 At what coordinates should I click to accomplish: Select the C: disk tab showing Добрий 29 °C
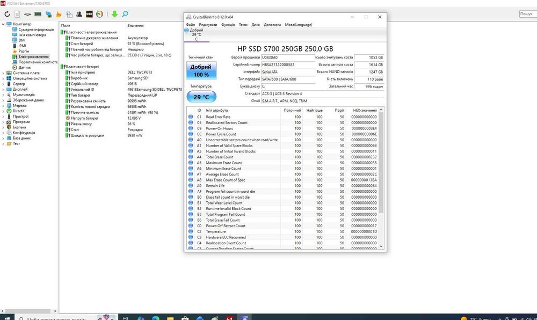(x=197, y=34)
